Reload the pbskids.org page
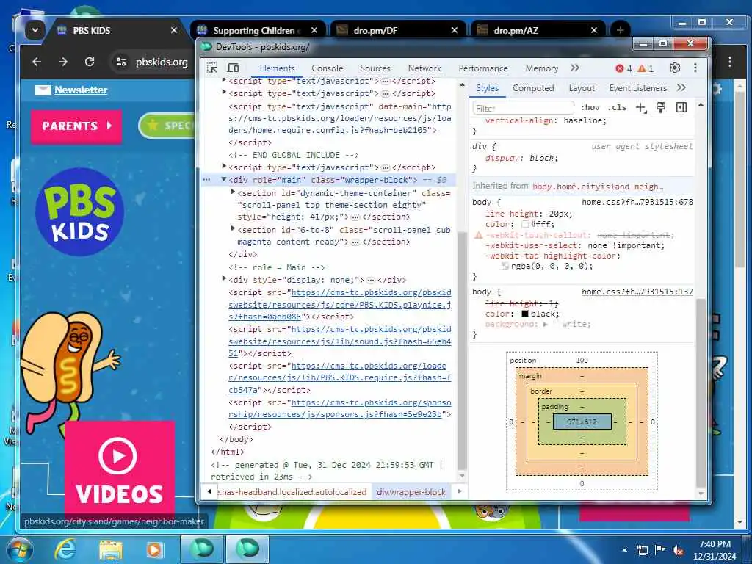 tap(89, 62)
